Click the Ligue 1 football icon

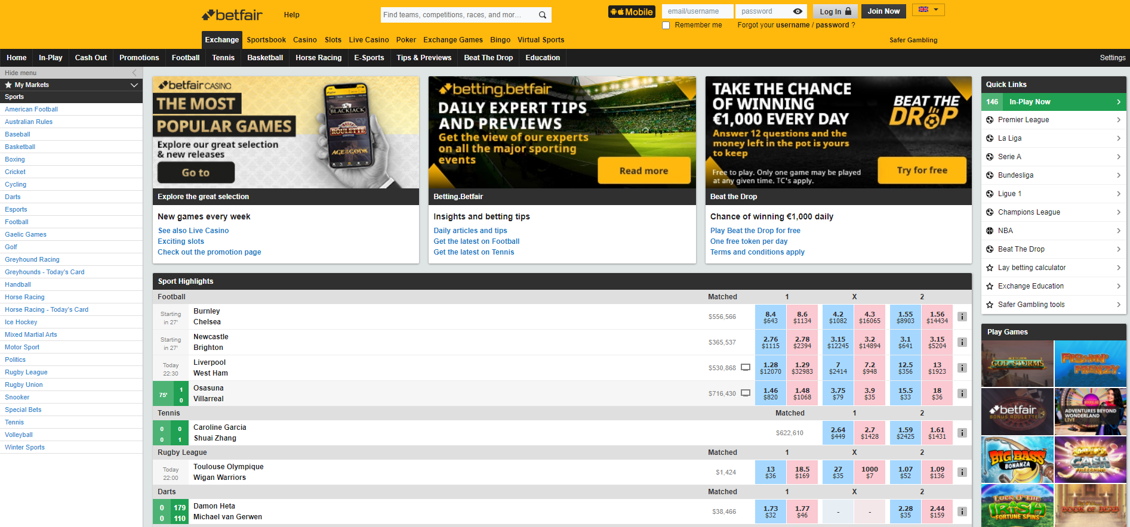990,194
